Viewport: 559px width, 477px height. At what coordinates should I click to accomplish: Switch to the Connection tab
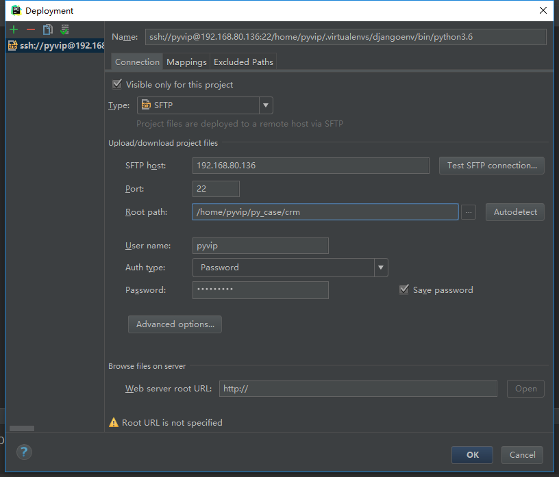[x=137, y=62]
